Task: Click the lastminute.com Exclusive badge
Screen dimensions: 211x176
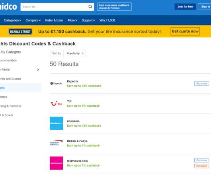Action: (x=201, y=160)
